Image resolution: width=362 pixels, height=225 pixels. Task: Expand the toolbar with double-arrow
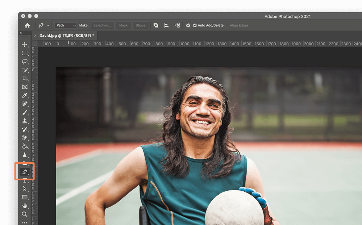point(21,33)
